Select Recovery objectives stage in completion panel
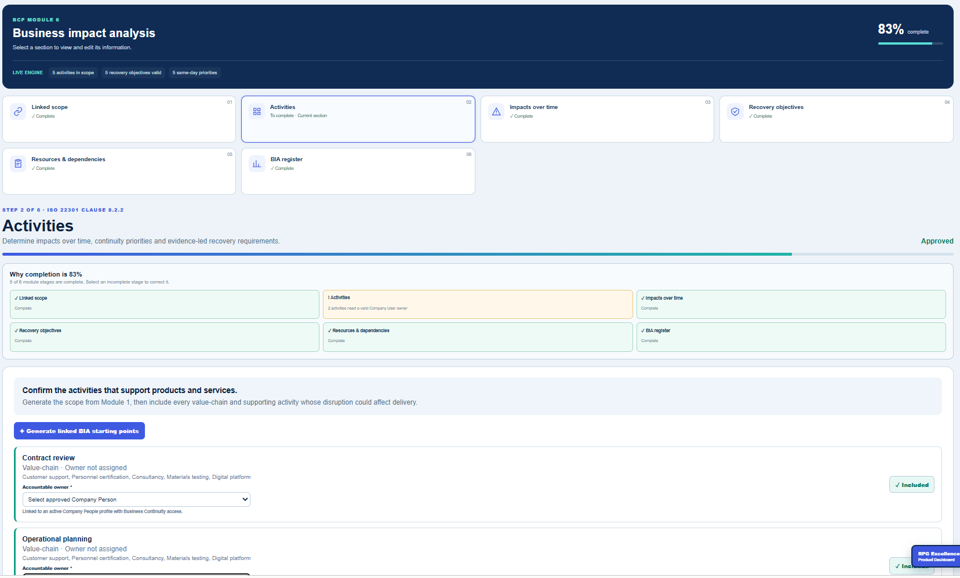The height and width of the screenshot is (578, 960). (165, 337)
